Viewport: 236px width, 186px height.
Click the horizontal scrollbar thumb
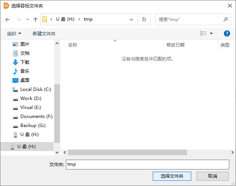[128, 152]
